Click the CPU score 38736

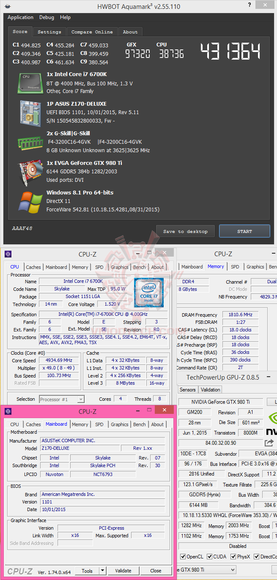coord(171,54)
